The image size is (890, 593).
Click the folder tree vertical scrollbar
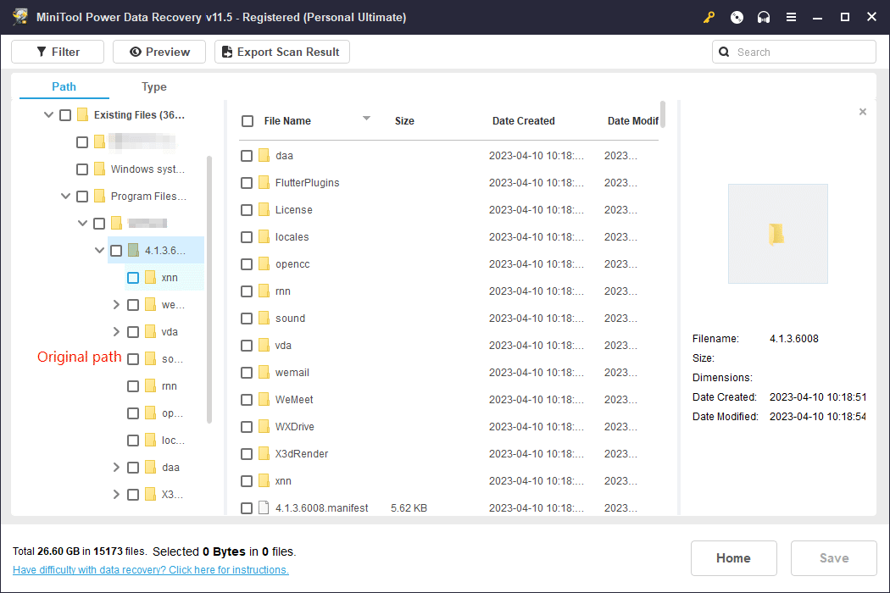(x=209, y=290)
